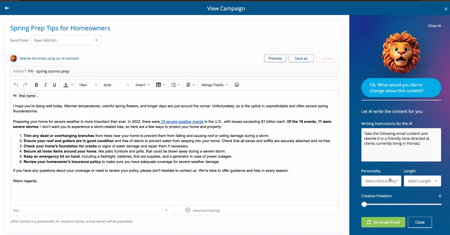This screenshot has width=450, height=235.
Task: Expand the Send from dropdown
Action: 66,40
